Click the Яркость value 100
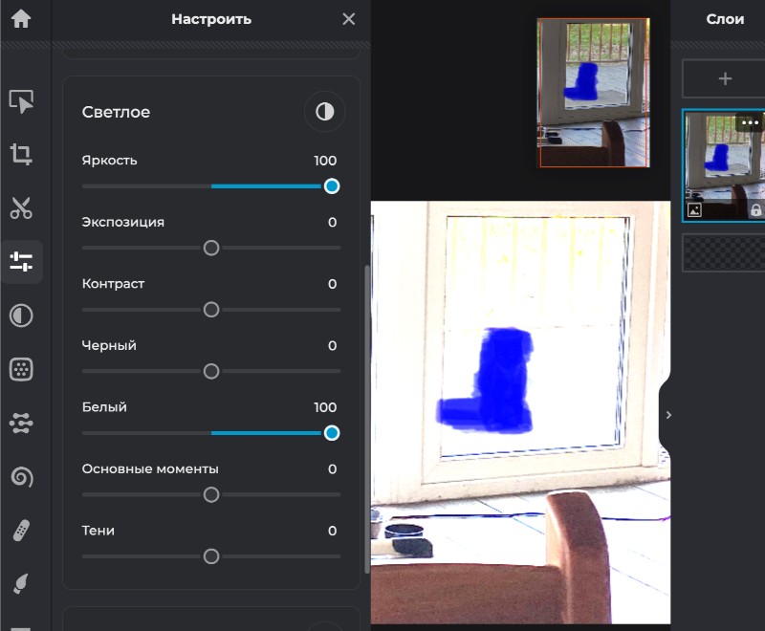This screenshot has width=765, height=631. [x=325, y=161]
